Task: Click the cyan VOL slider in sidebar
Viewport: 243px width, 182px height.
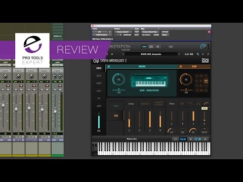Action: click(99, 121)
